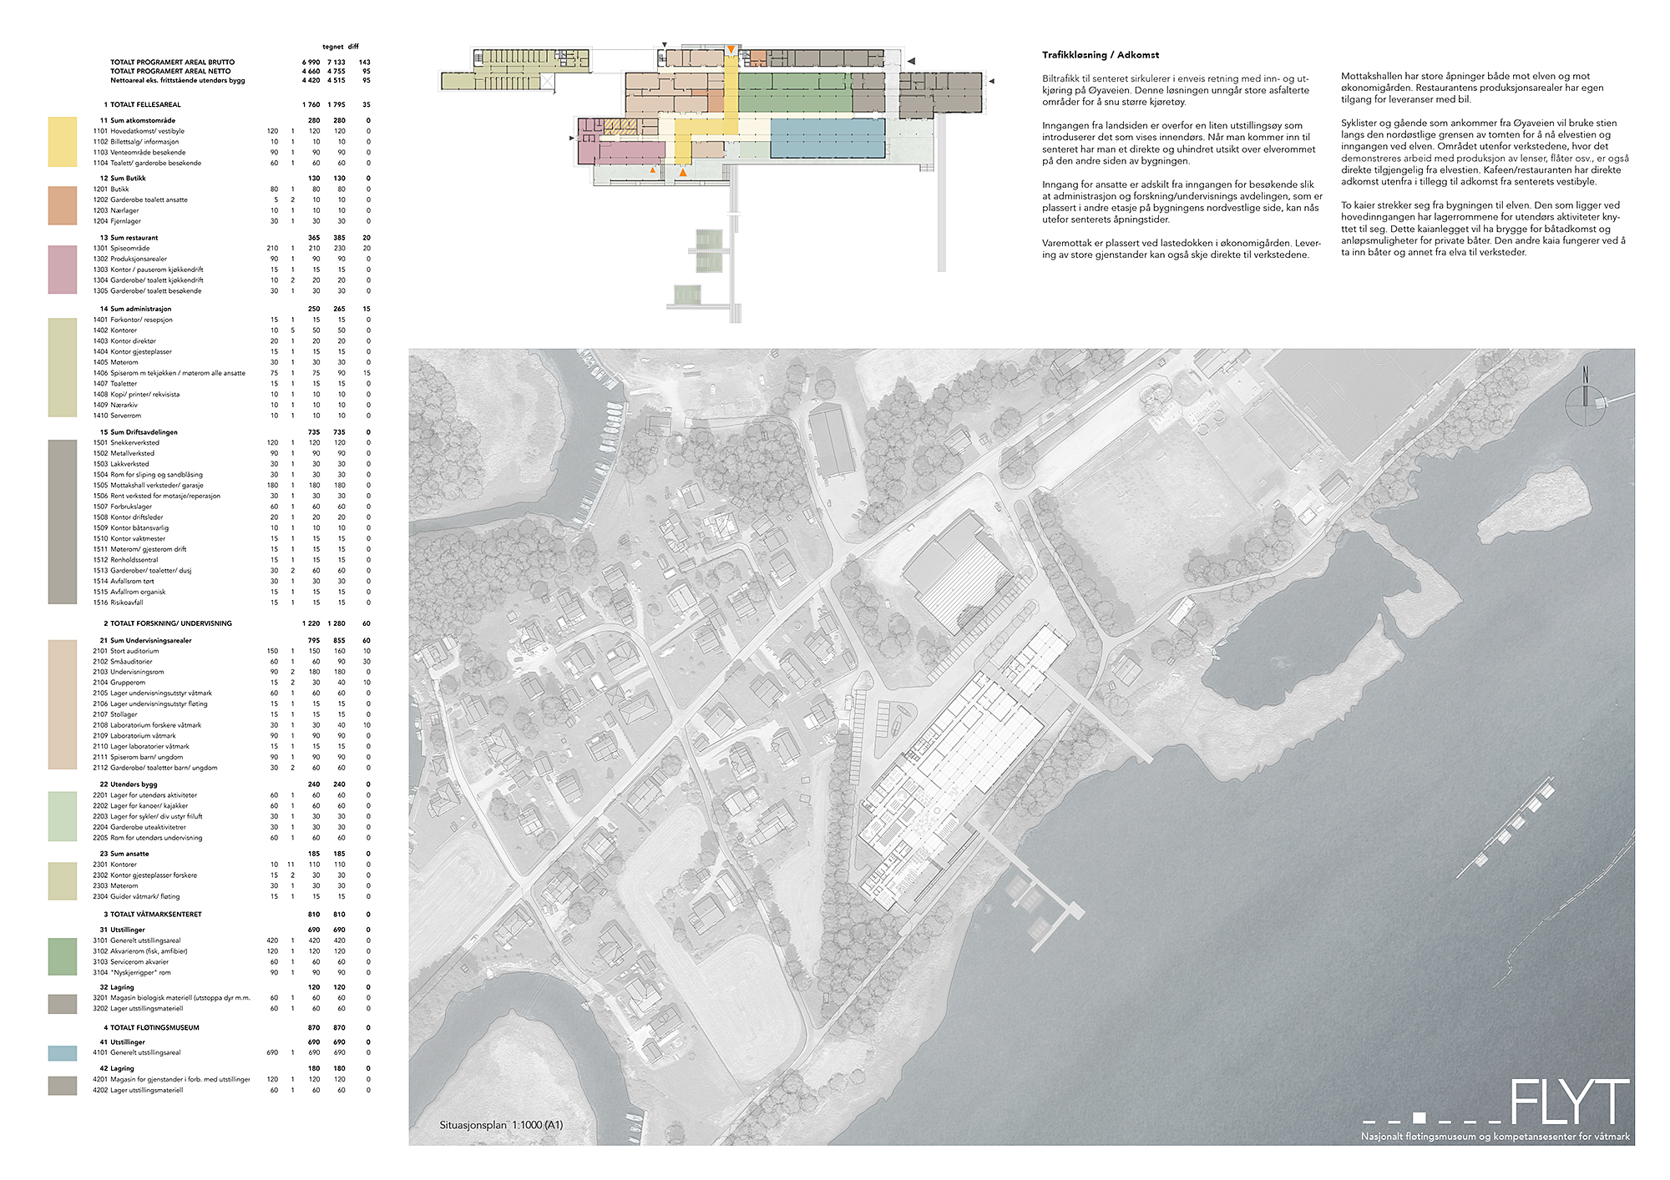1670x1180 pixels.
Task: Click the yellow swatch beside Sum atkomstområde
Action: pyautogui.click(x=63, y=142)
